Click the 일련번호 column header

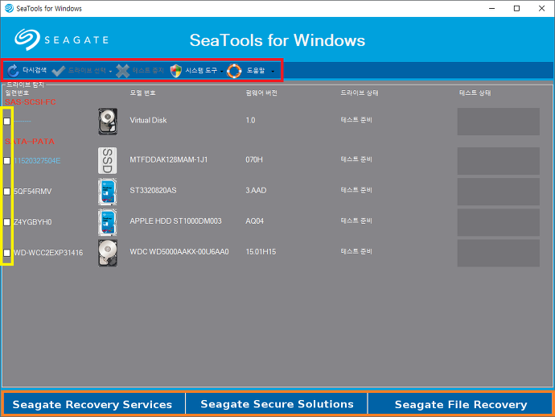[17, 93]
